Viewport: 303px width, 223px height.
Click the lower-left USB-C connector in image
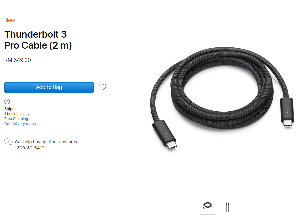tap(165, 135)
